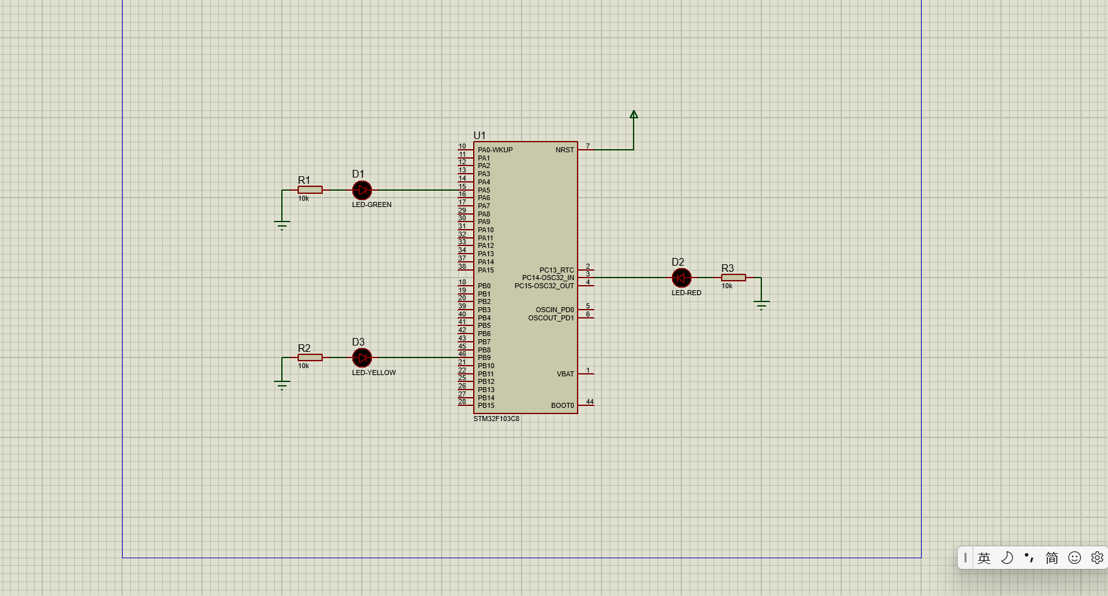Toggle the IME moon half-width mode icon
Image resolution: width=1108 pixels, height=596 pixels.
point(1007,558)
